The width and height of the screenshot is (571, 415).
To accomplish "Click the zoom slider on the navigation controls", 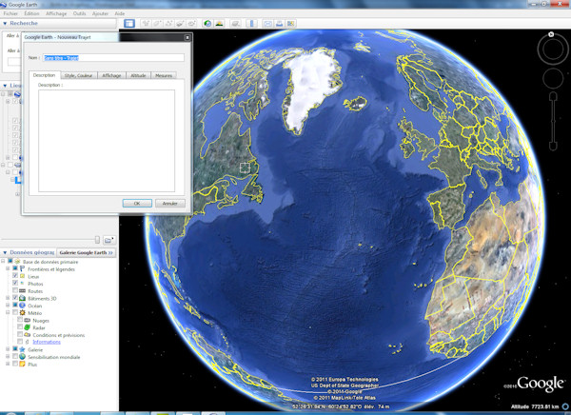I will pos(553,121).
